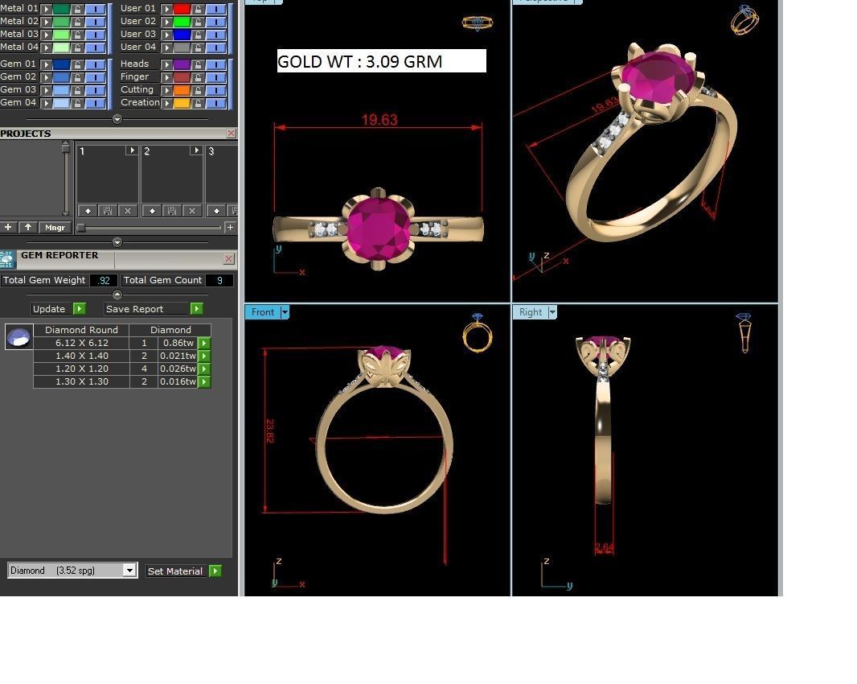857x684 pixels.
Task: Toggle visibility of the Metal 02 layer
Action: [x=95, y=22]
